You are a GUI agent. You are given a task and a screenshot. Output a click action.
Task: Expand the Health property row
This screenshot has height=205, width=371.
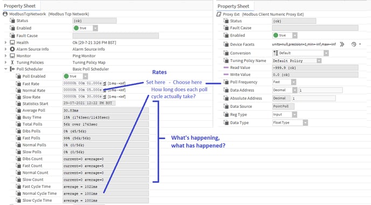6,43
